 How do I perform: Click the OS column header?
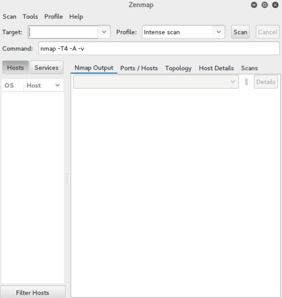point(9,85)
